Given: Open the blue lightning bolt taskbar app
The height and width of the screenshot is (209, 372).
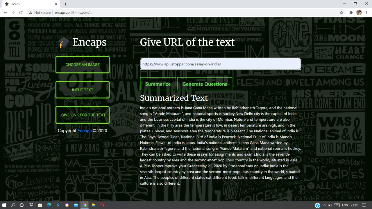Looking at the screenshot, I should (58, 205).
